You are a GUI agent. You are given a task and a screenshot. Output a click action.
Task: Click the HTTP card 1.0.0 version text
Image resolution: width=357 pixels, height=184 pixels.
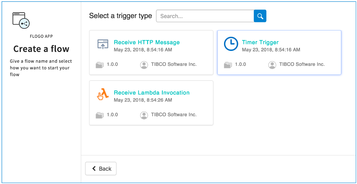tap(112, 64)
